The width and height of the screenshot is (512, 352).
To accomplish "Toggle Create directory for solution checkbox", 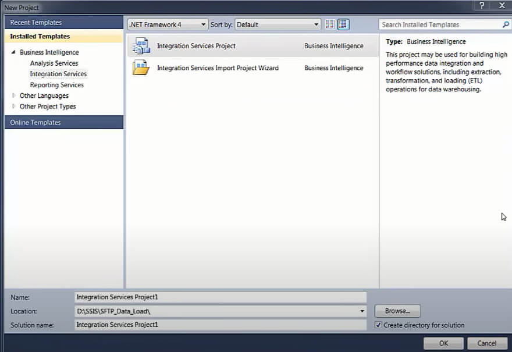I will (378, 325).
